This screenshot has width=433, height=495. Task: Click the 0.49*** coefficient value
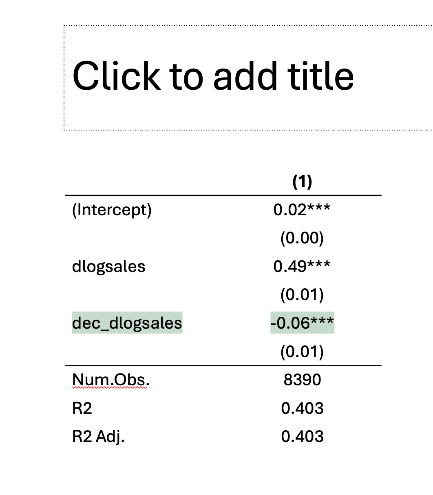[x=302, y=267]
